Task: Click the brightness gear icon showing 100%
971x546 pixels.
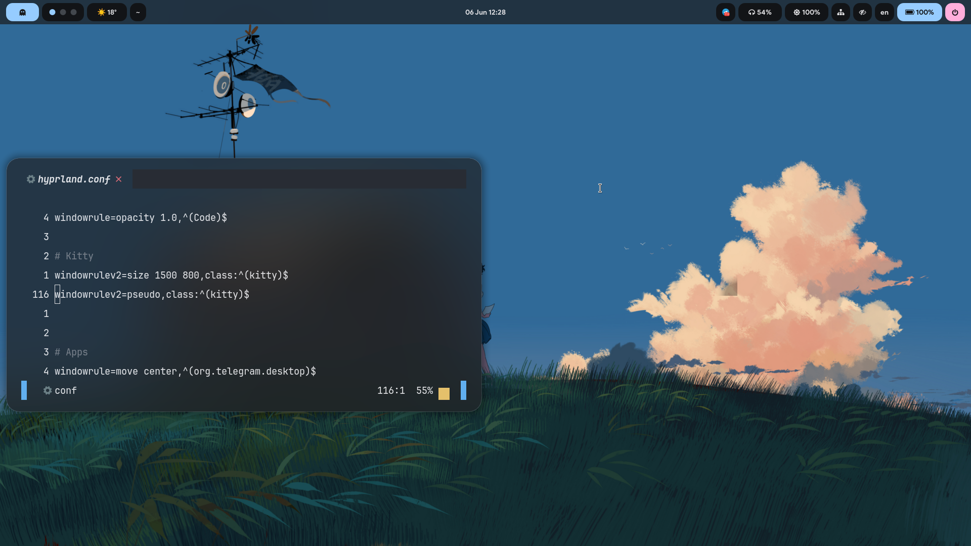Action: tap(806, 12)
